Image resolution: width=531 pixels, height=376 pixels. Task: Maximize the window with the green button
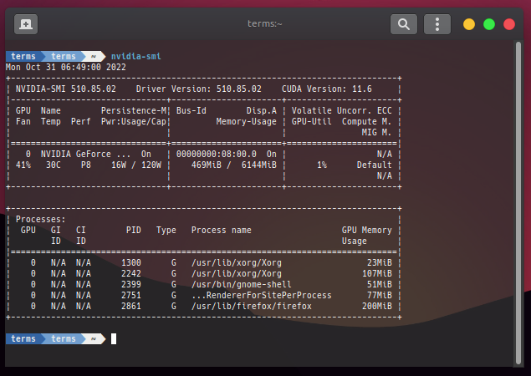pos(489,24)
